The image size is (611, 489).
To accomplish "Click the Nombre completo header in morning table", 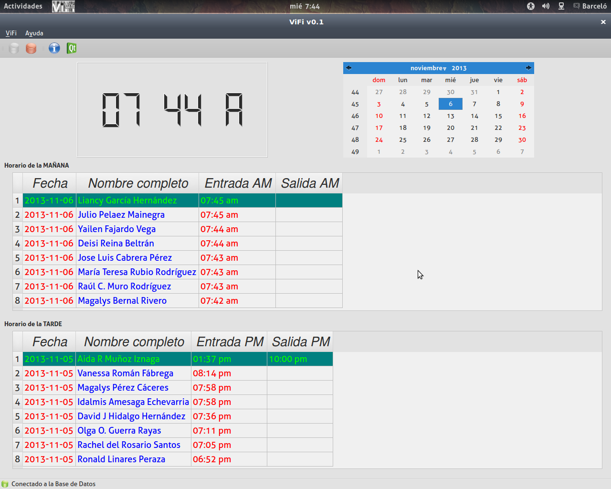I will (x=138, y=183).
